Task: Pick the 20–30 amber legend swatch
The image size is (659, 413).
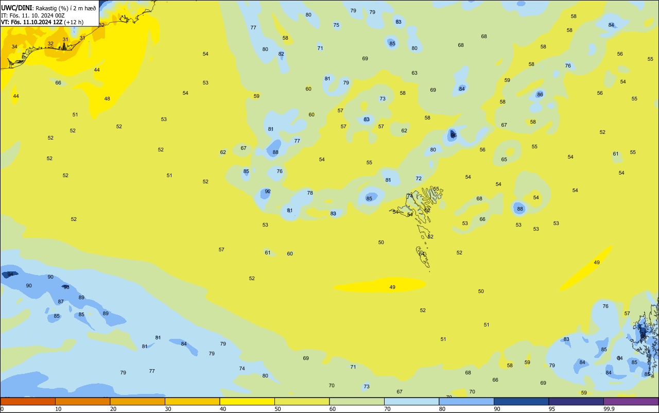Action: point(137,401)
